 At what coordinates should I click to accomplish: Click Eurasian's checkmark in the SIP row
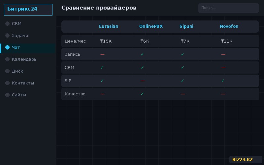coord(102,81)
